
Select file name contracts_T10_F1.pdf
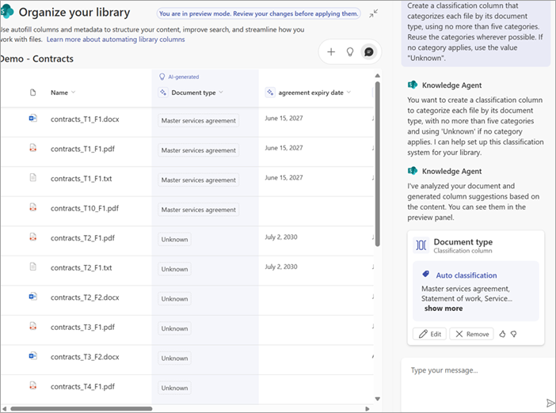pyautogui.click(x=85, y=209)
